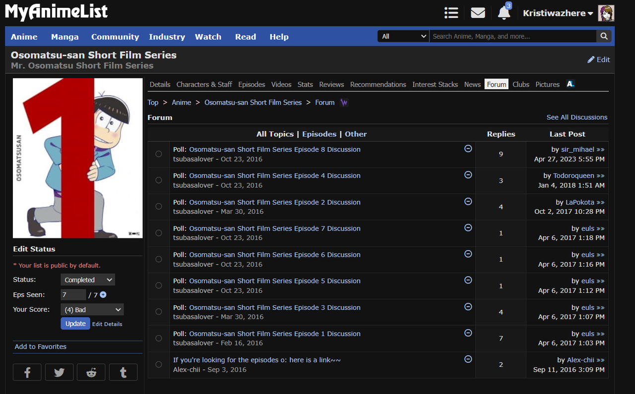Click minus icon on Episode 5 Discussion row
This screenshot has height=394, width=635.
pyautogui.click(x=468, y=280)
